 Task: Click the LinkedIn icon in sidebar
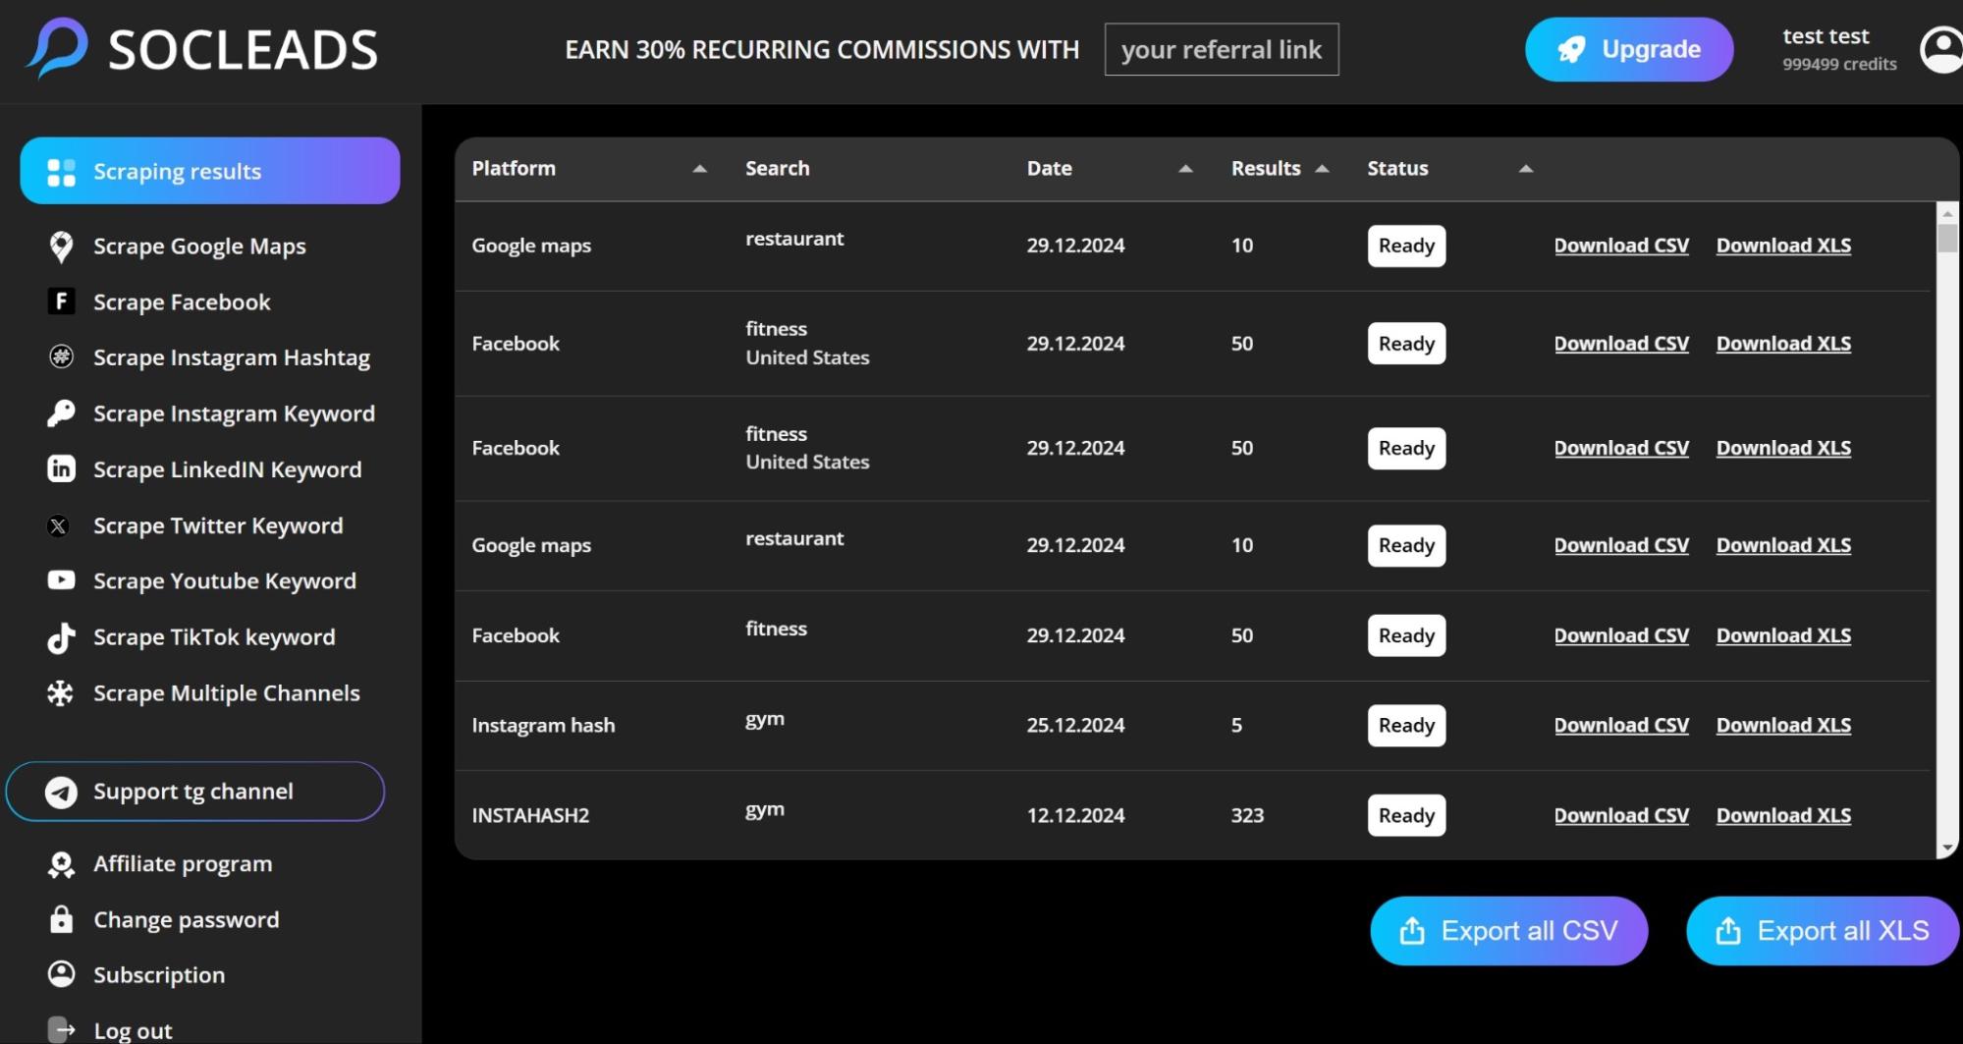click(x=61, y=469)
